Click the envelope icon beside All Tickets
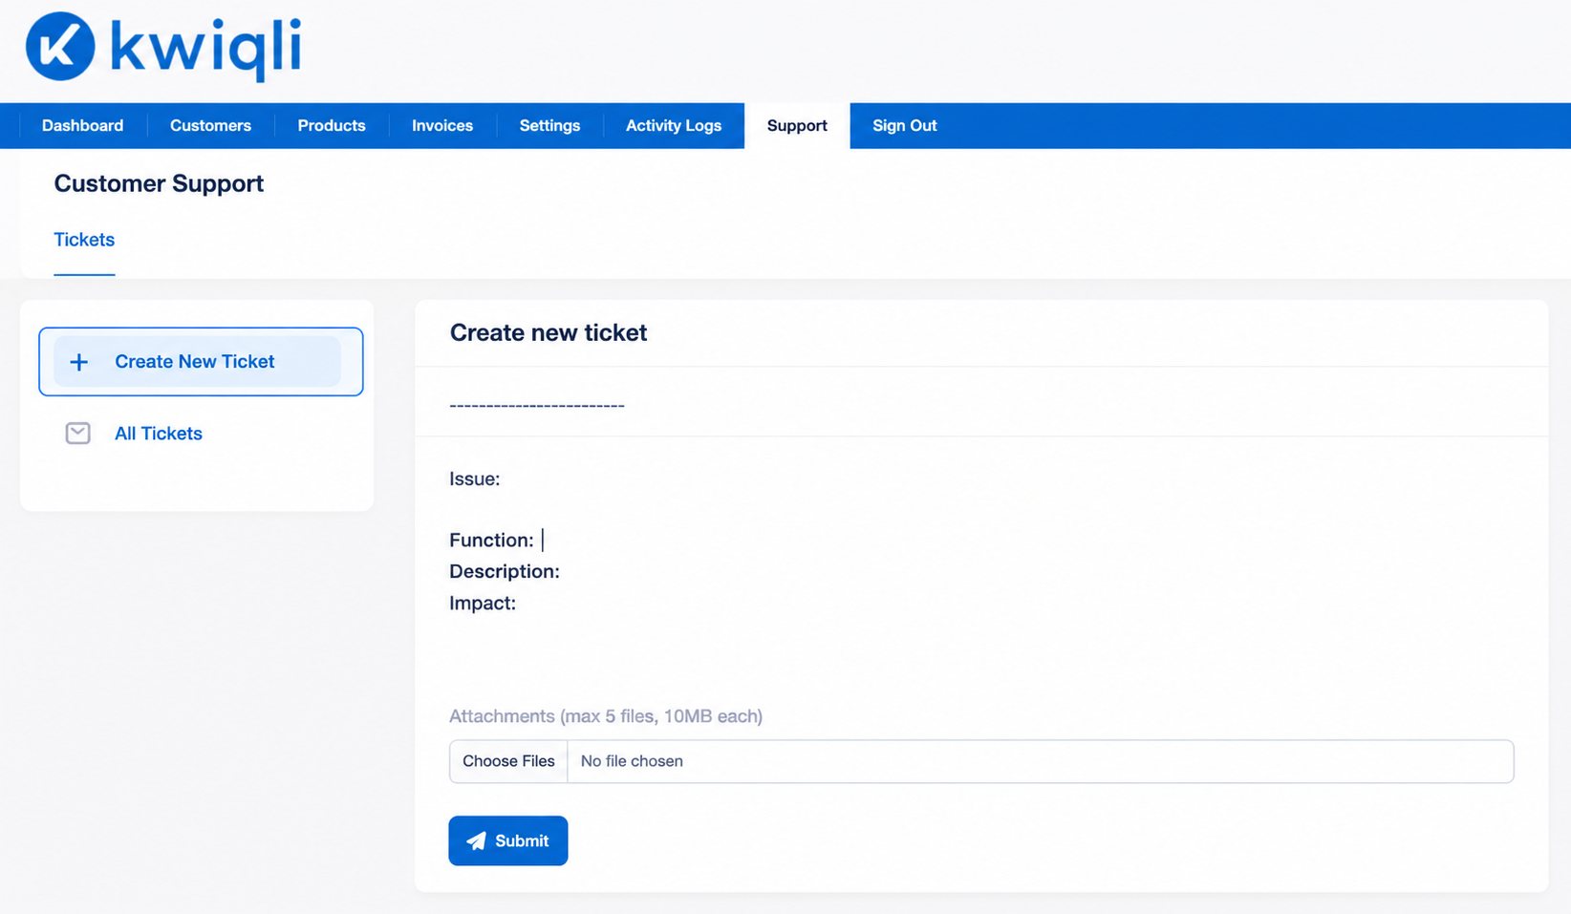 (78, 433)
